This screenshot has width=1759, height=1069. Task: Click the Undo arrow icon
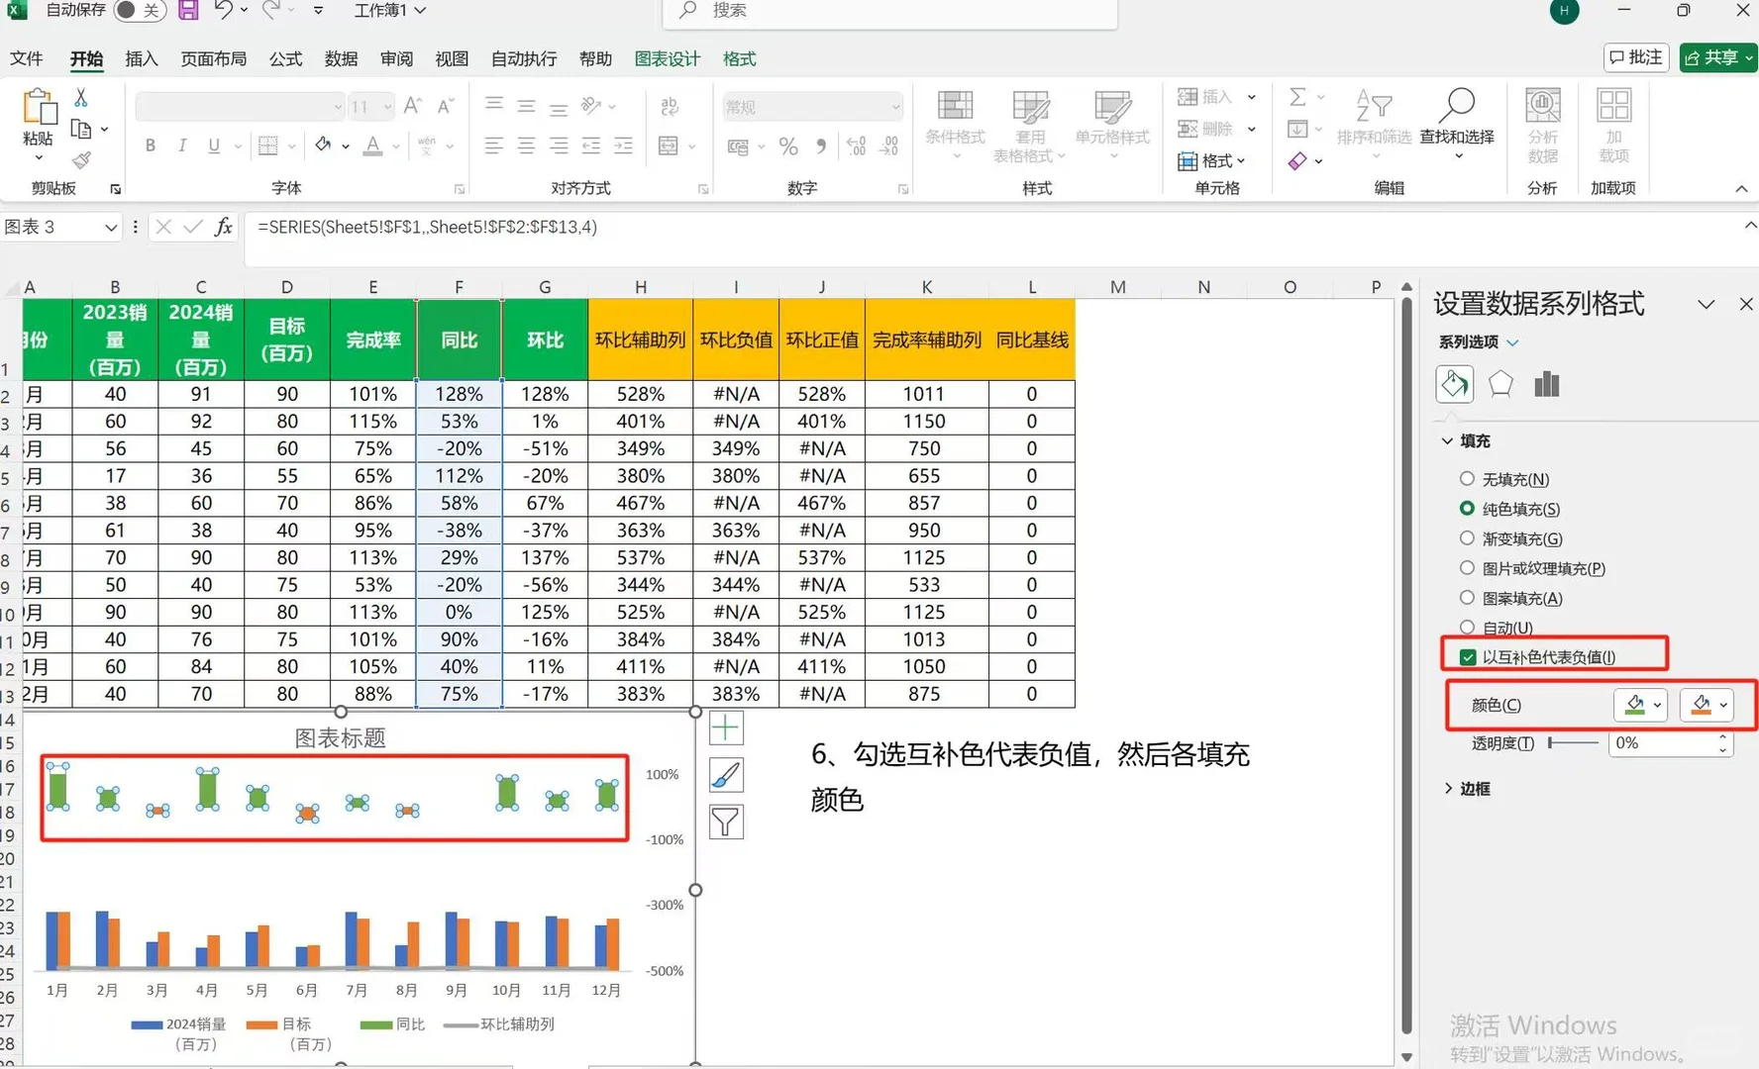[x=224, y=10]
